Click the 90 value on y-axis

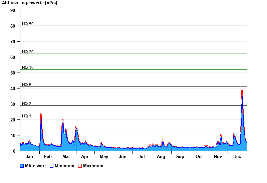tap(13, 10)
